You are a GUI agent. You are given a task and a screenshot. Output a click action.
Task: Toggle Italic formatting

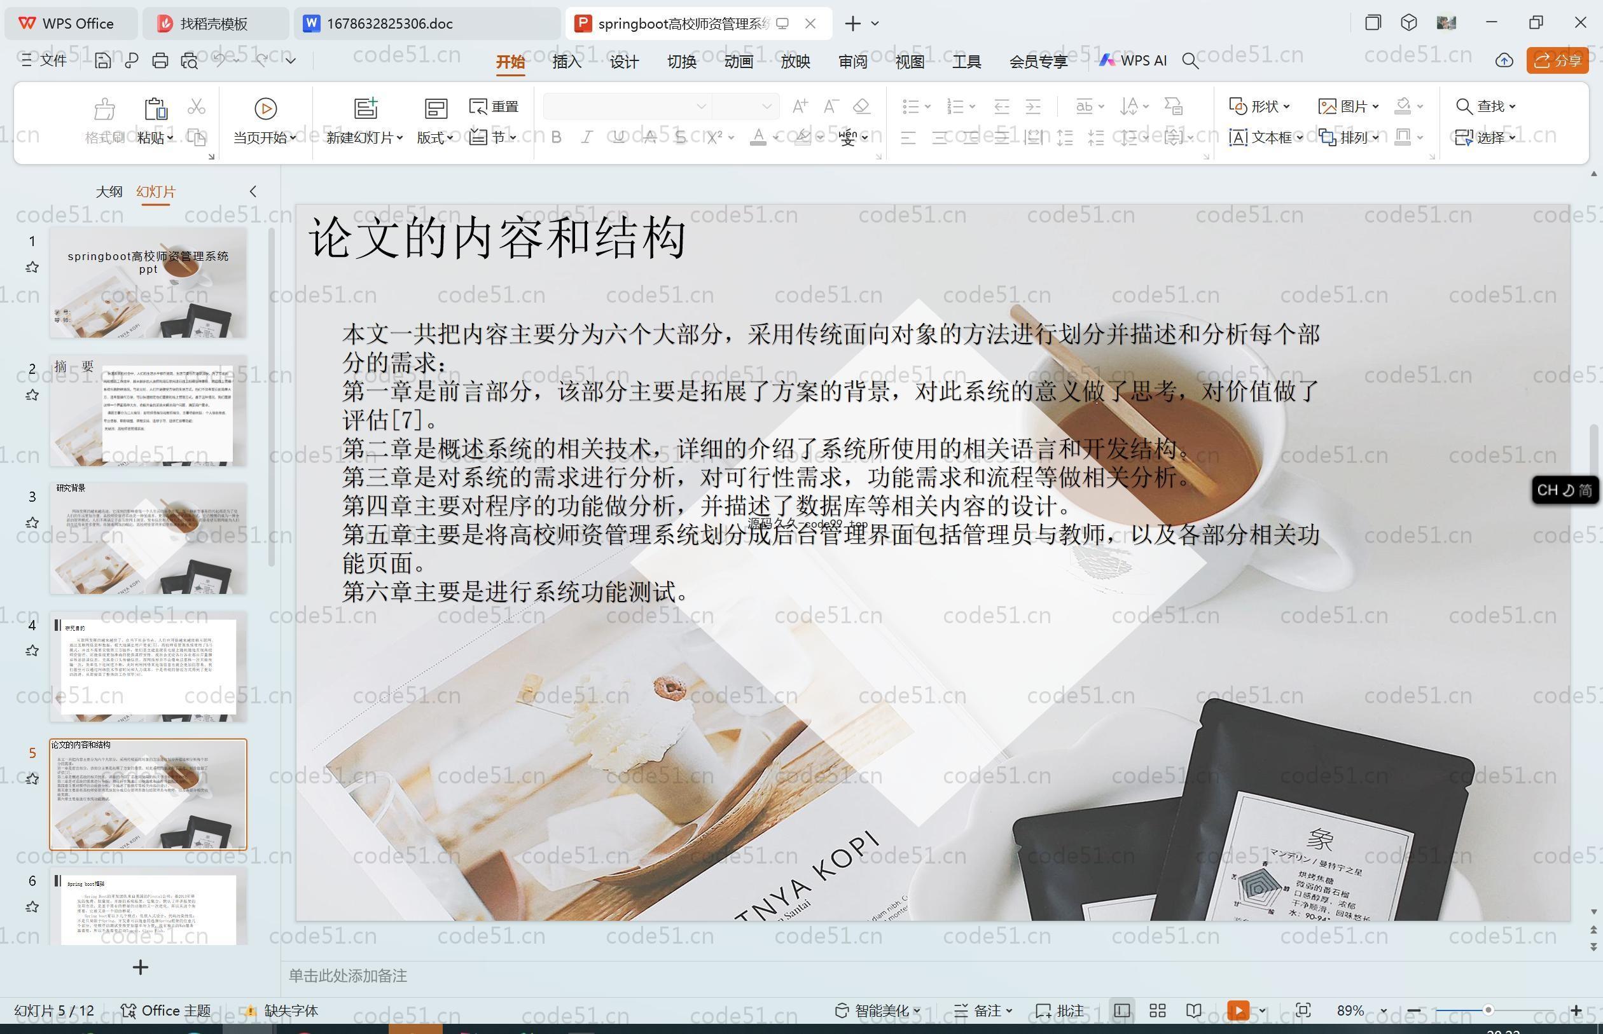coord(587,137)
